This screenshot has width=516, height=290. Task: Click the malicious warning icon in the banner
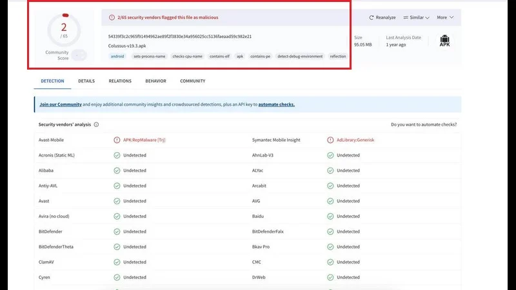click(112, 17)
